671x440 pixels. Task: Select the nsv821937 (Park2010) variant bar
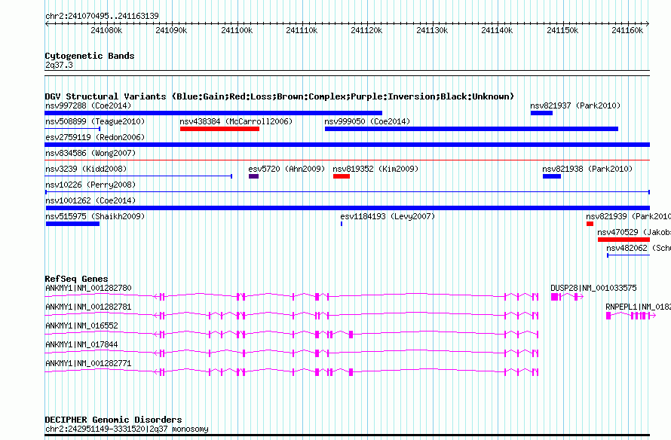coord(541,113)
